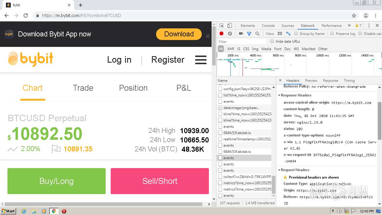The width and height of the screenshot is (382, 215).
Task: Click the Sell/Short button
Action: click(160, 181)
